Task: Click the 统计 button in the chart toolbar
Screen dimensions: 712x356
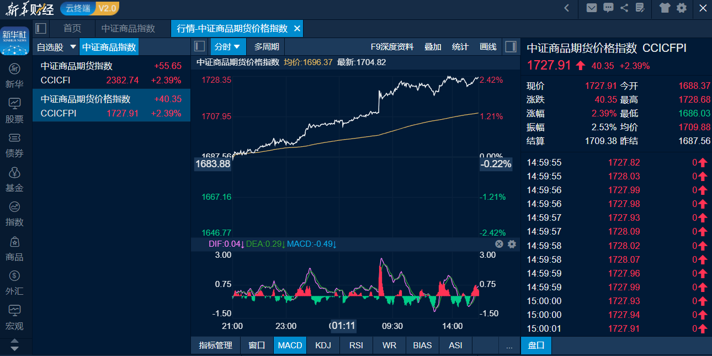Action: click(460, 46)
